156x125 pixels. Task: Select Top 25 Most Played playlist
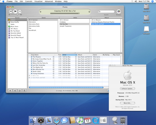[x=17, y=38]
